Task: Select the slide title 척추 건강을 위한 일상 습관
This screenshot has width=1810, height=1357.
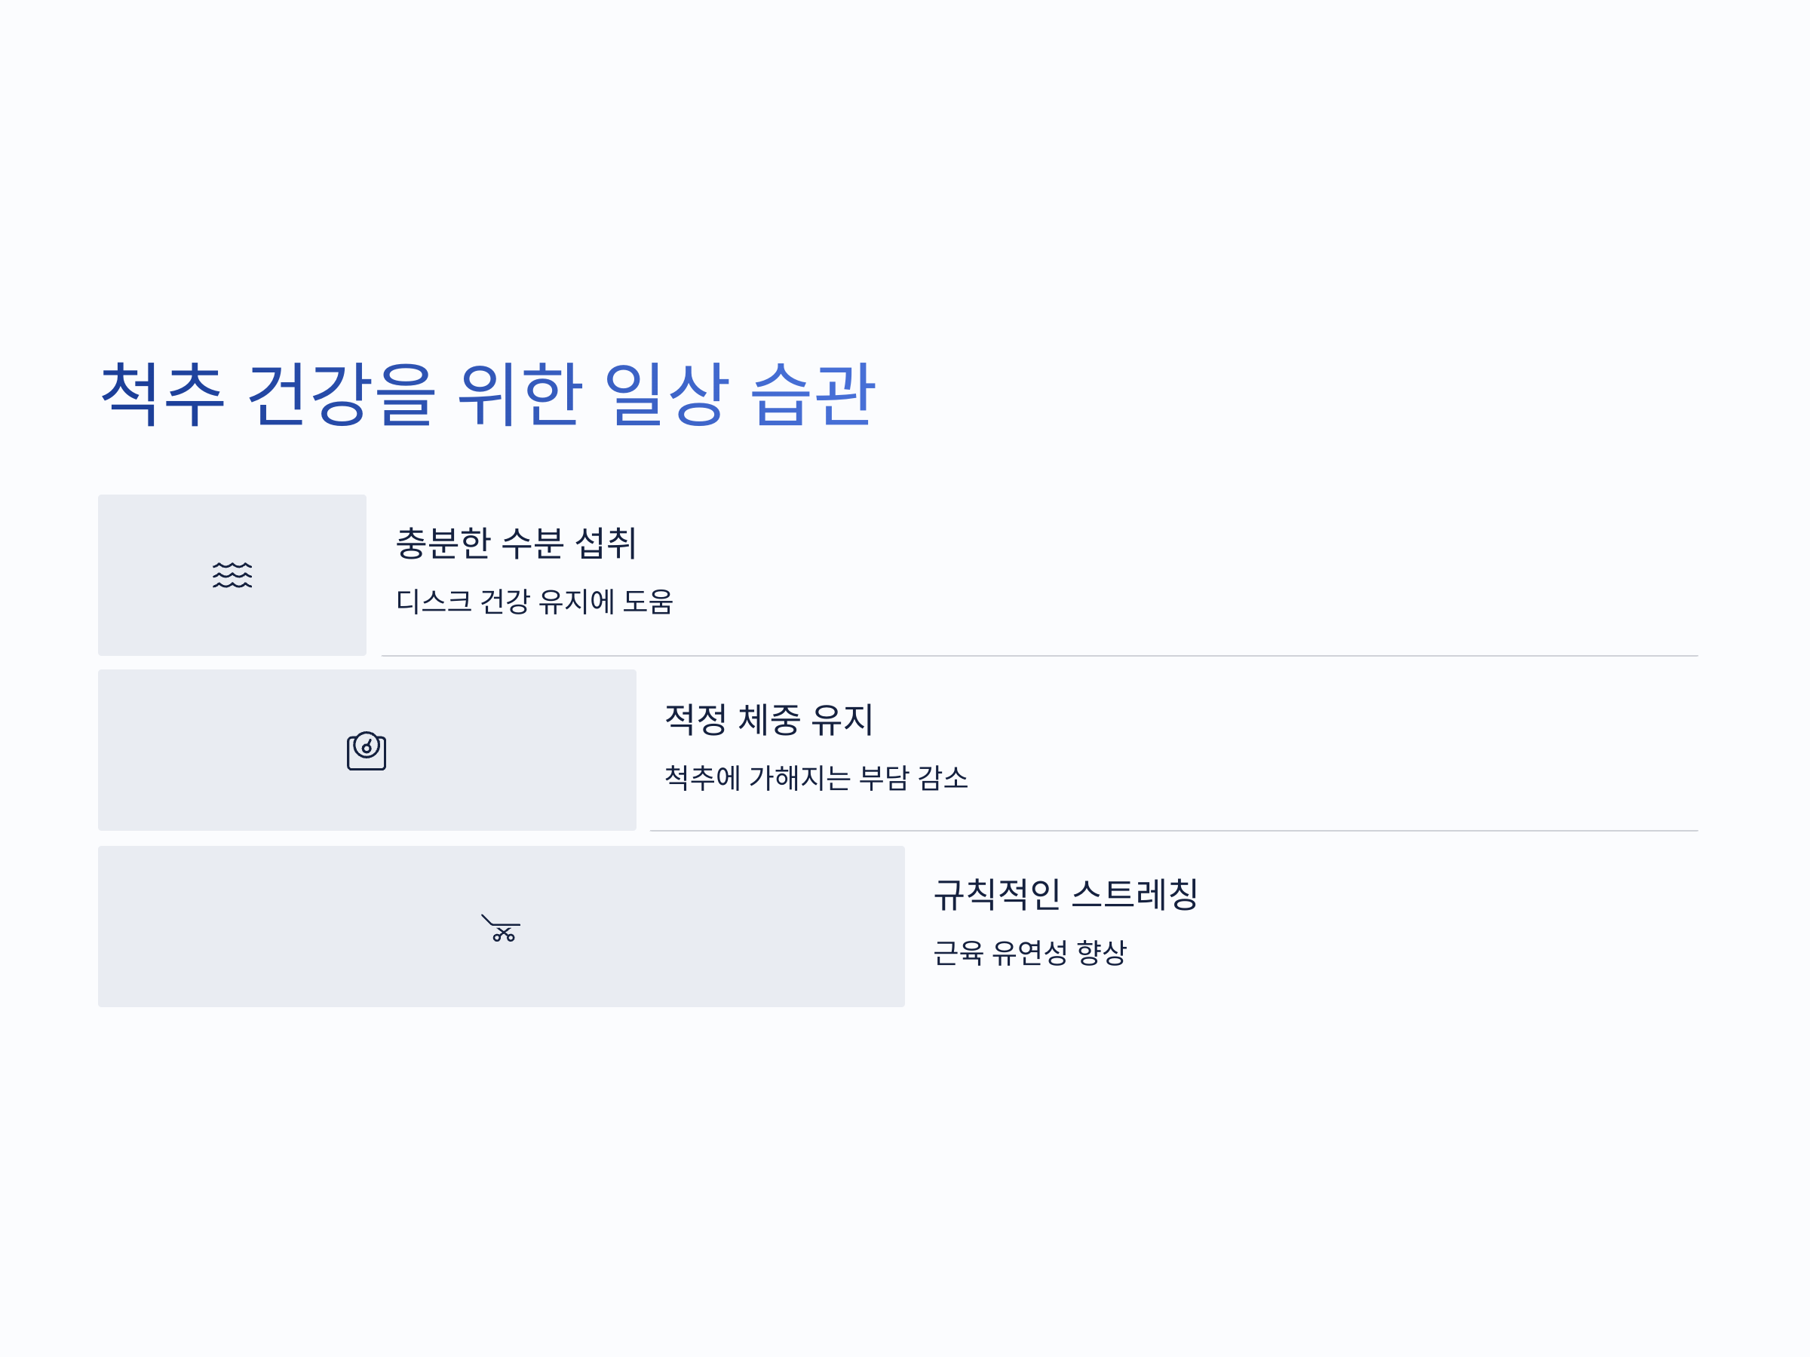Action: click(488, 394)
